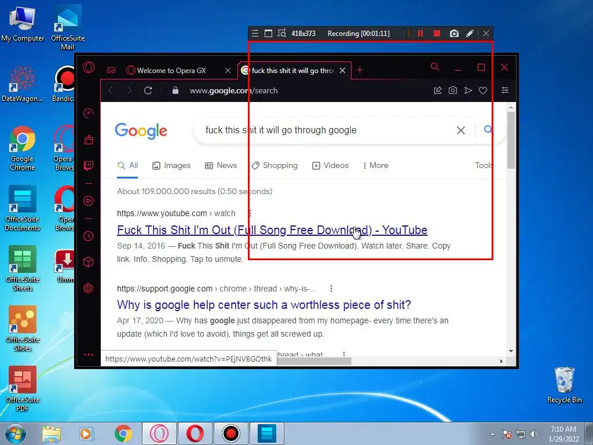Select the News search tab

221,165
